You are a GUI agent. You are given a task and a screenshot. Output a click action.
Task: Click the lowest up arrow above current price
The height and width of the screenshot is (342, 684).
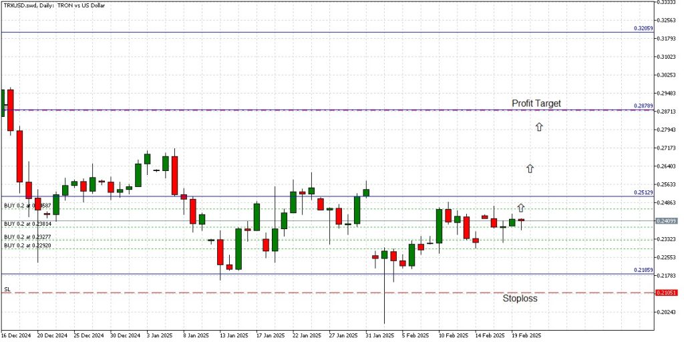[521, 208]
